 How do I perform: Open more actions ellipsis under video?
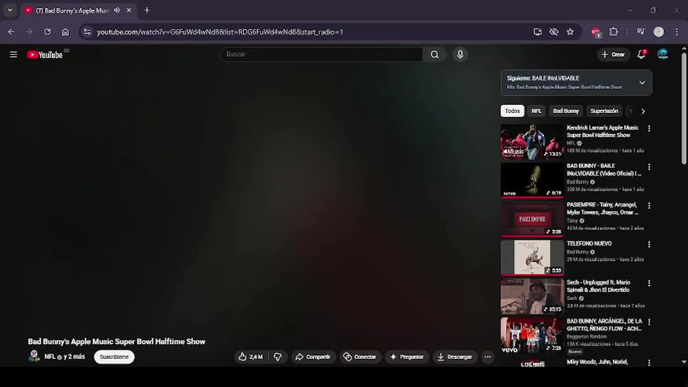point(487,357)
